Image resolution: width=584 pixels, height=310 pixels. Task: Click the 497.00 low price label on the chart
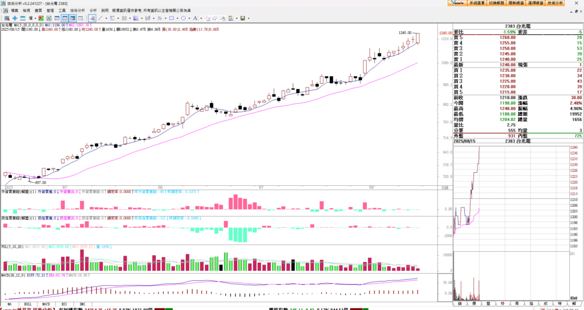[40, 183]
